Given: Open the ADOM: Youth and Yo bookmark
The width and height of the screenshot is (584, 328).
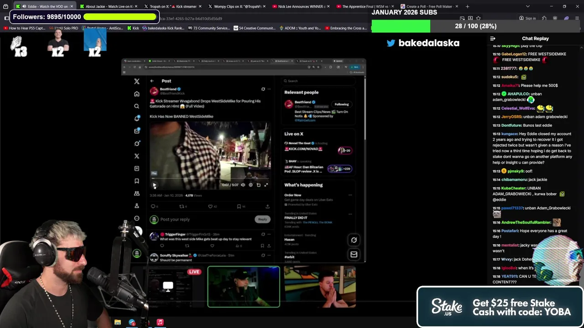Looking at the screenshot, I should 300,28.
